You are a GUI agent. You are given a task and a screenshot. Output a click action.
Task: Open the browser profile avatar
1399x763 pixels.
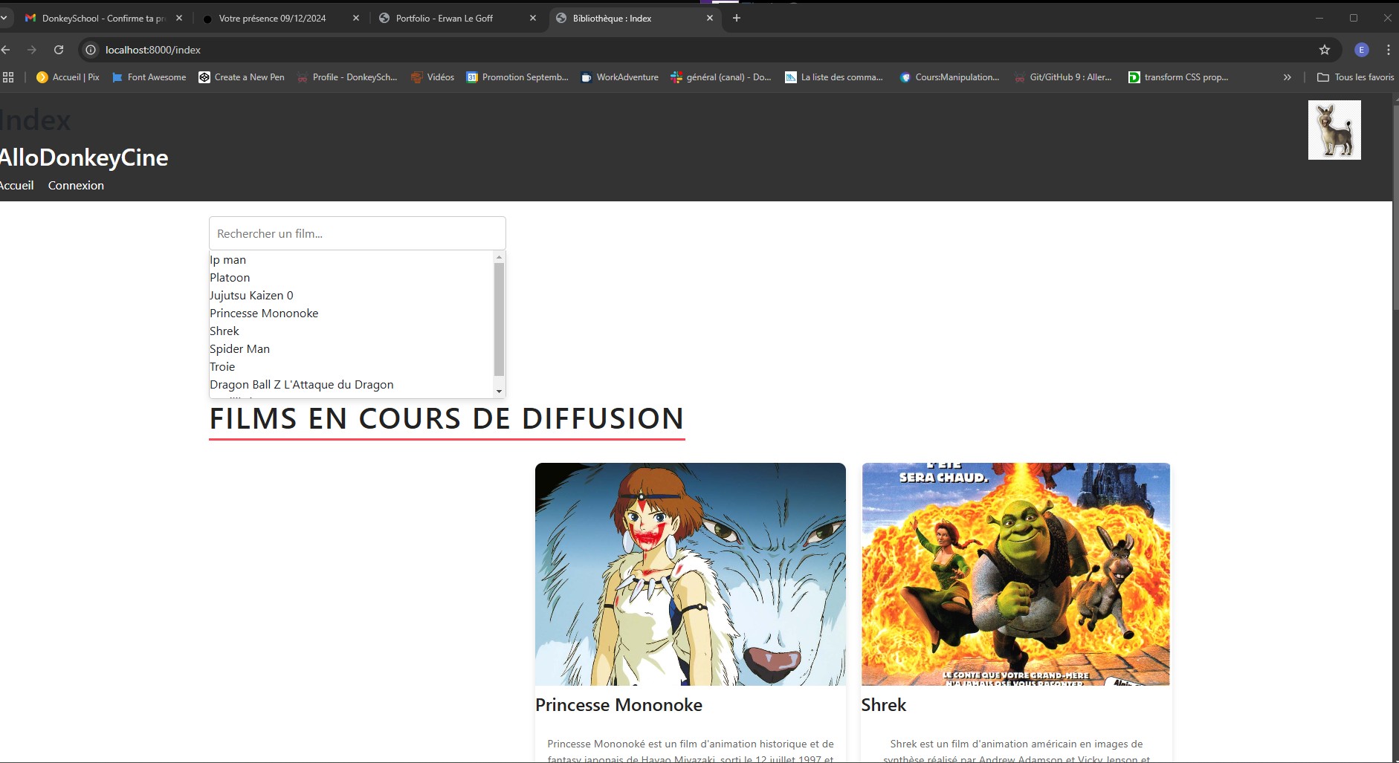tap(1360, 50)
